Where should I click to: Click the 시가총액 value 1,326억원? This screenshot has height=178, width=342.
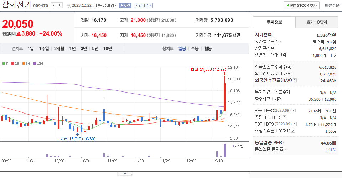click(x=326, y=35)
